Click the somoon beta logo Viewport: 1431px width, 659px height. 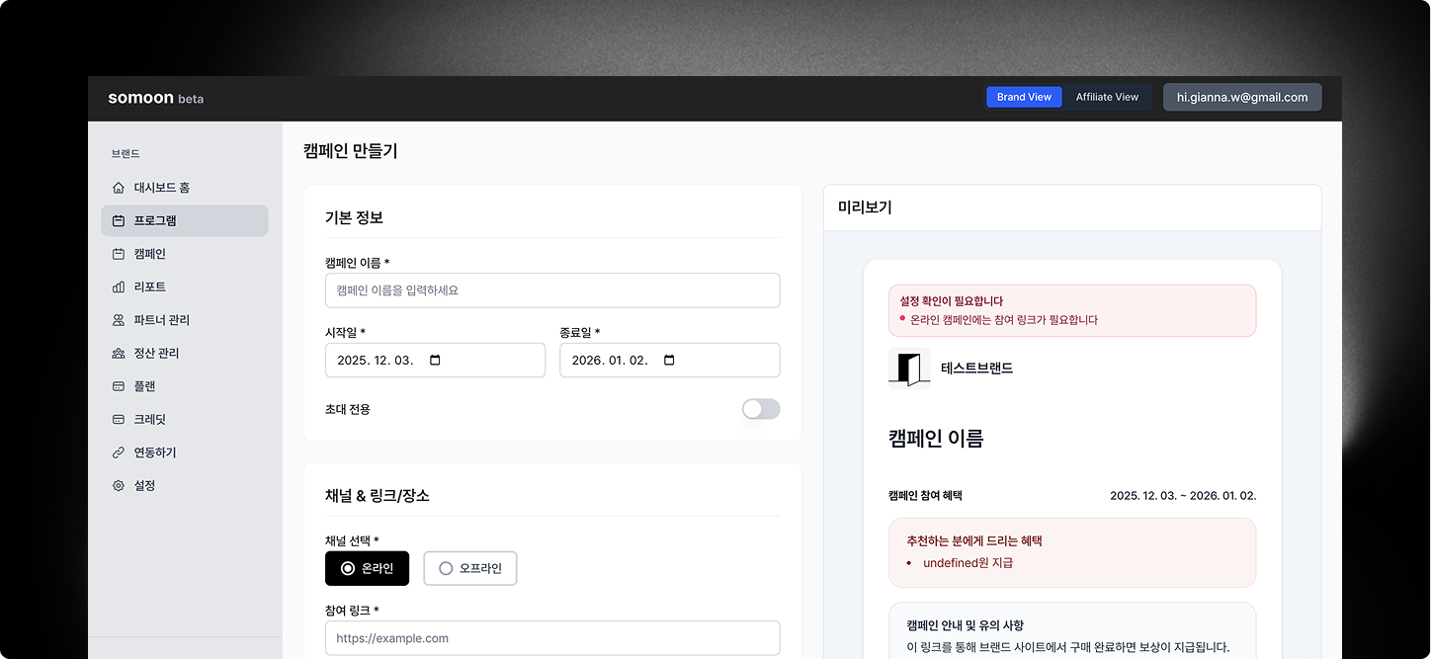(155, 98)
